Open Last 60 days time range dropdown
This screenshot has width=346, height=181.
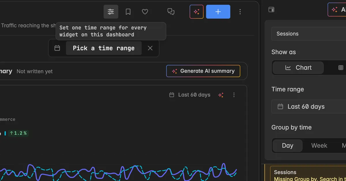point(309,107)
